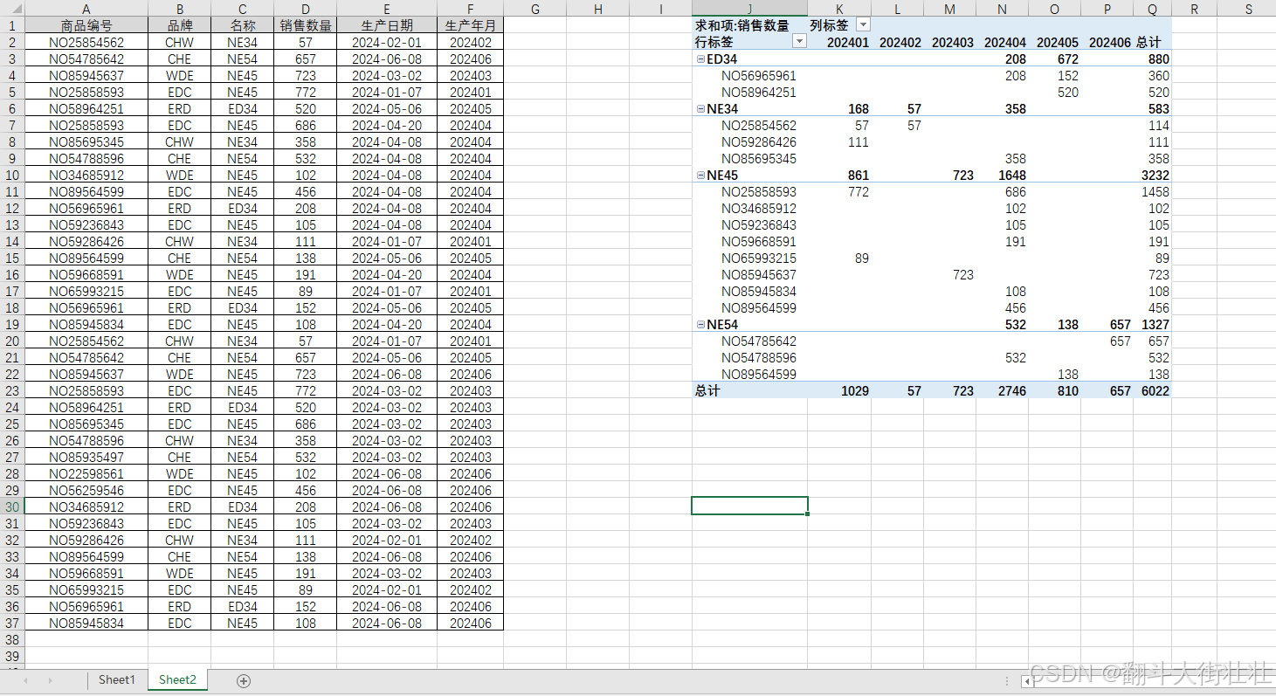1276x696 pixels.
Task: Click pivot value 1458
Action: click(1155, 192)
